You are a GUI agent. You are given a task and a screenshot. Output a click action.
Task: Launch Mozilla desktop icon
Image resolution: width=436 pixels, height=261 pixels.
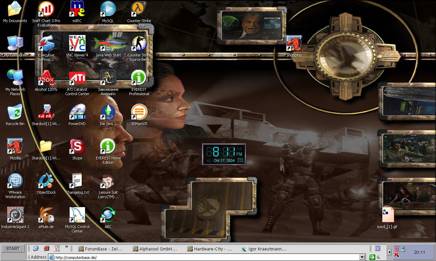coord(15,149)
